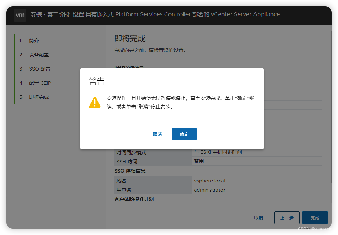Click the 完成向导之前 instruction text
The height and width of the screenshot is (235, 338).
coord(150,50)
